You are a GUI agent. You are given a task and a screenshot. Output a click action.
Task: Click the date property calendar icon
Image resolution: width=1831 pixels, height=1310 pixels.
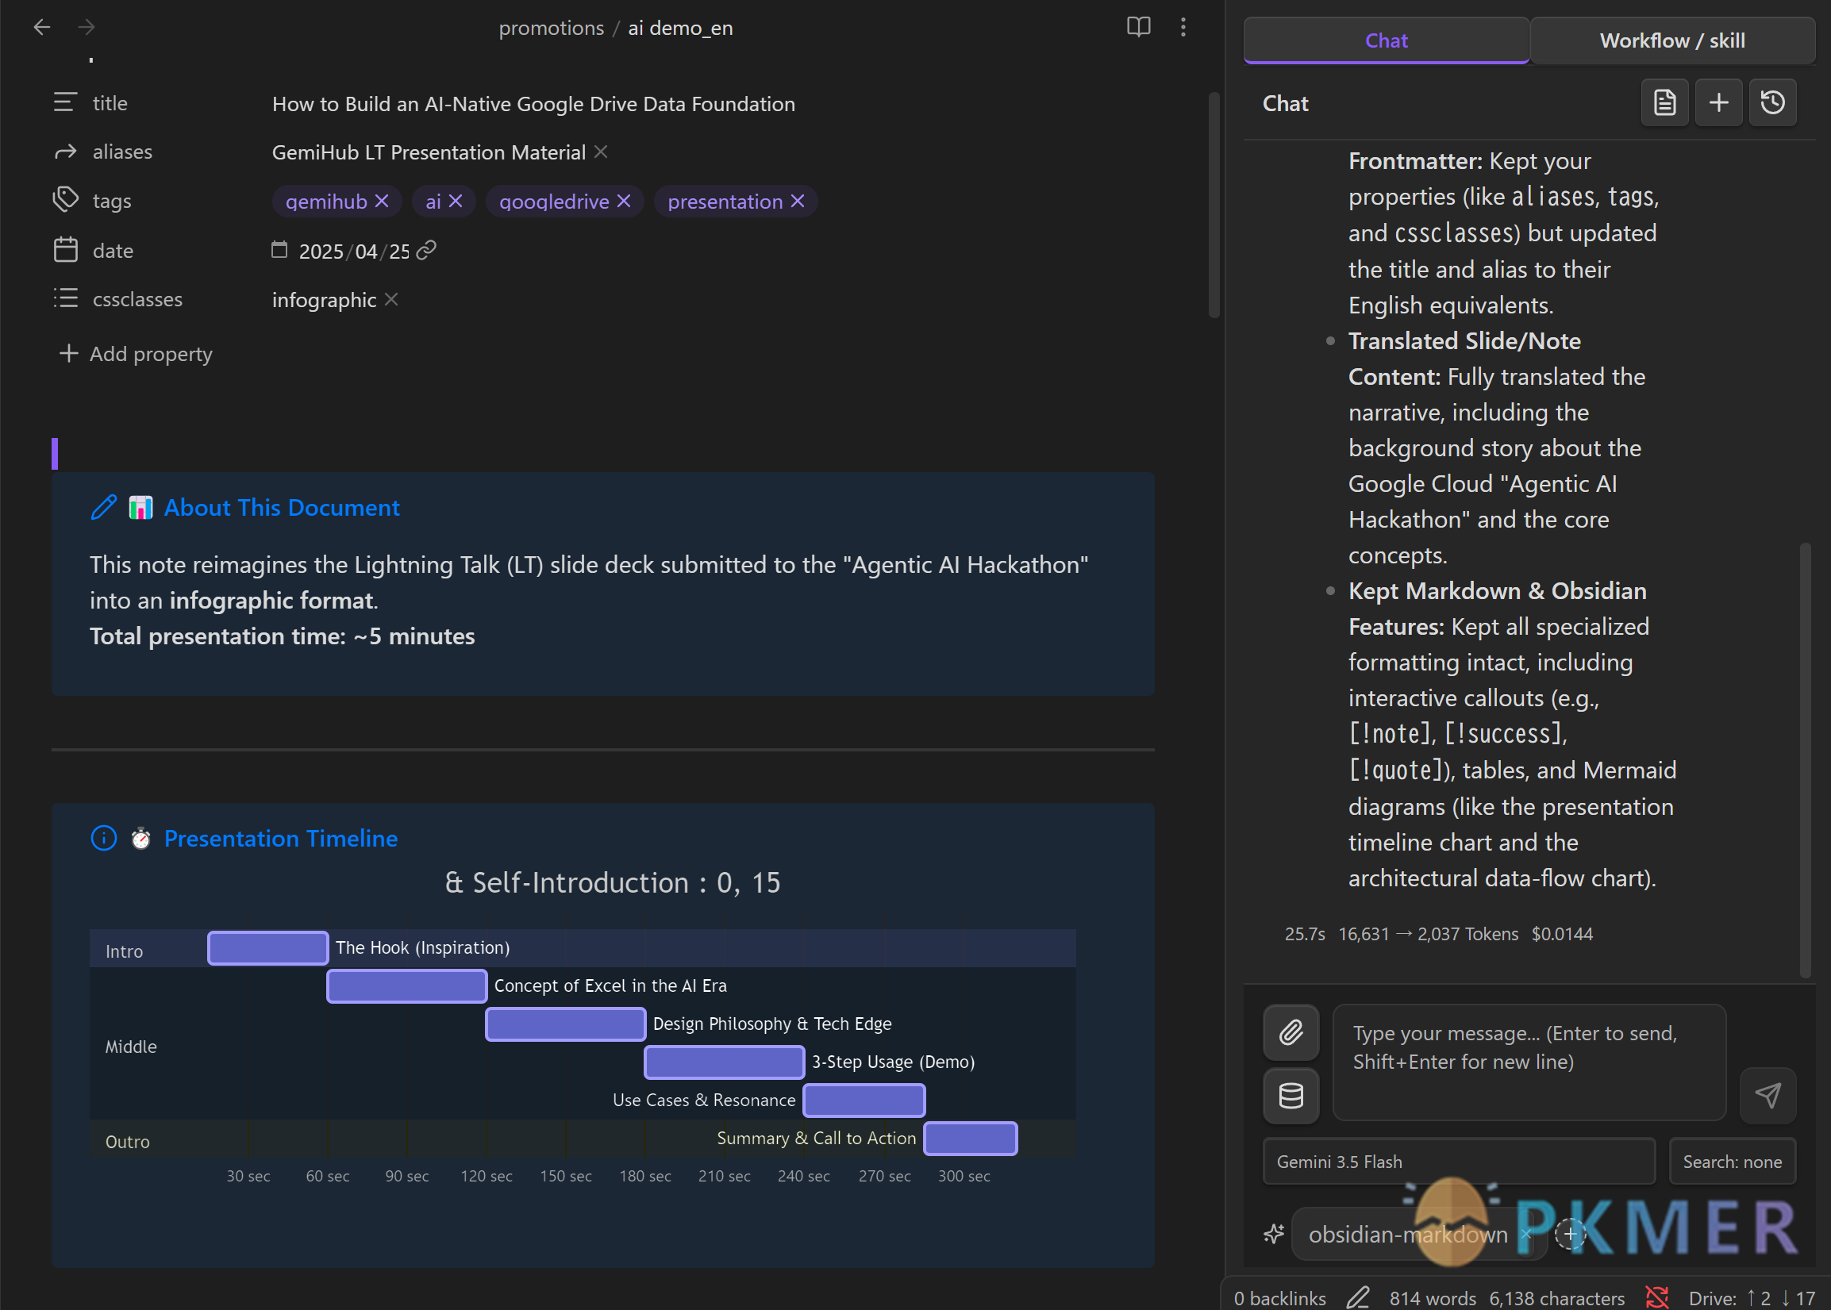coord(65,250)
